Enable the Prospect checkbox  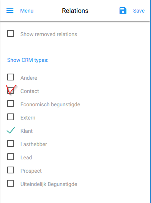11,170
